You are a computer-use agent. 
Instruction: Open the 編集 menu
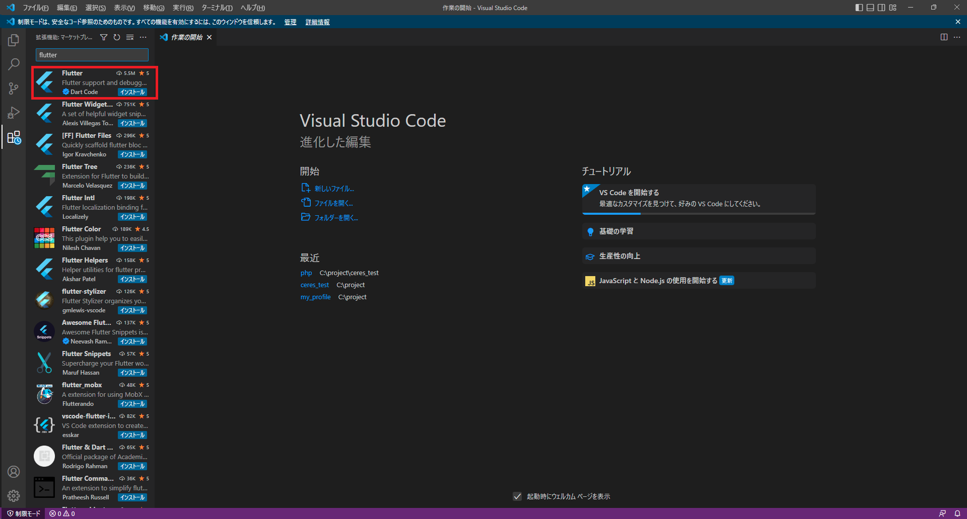pos(67,8)
